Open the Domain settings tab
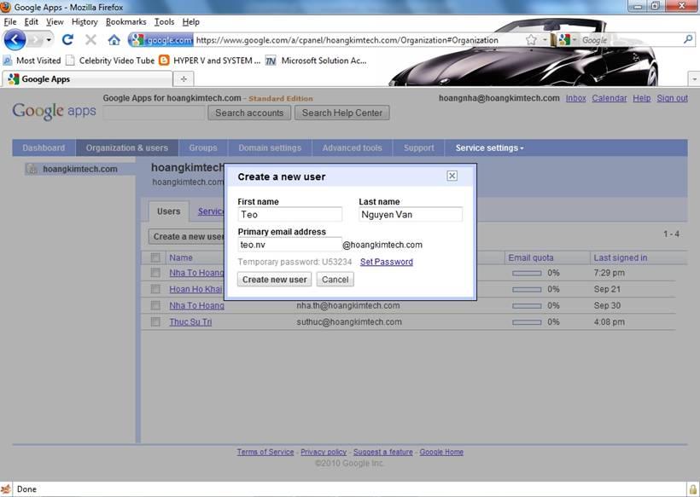Screen dimensions: 700x497 [x=270, y=148]
